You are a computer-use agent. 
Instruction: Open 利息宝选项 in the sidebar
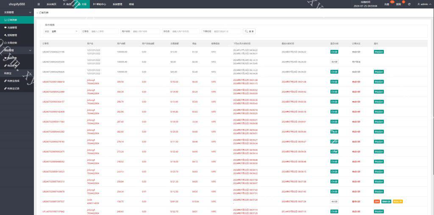(x=17, y=81)
